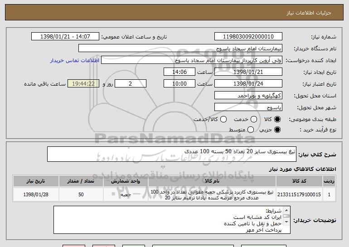Click scroll down arrow in buyer notes
349x247 pixels.
pos(286,222)
